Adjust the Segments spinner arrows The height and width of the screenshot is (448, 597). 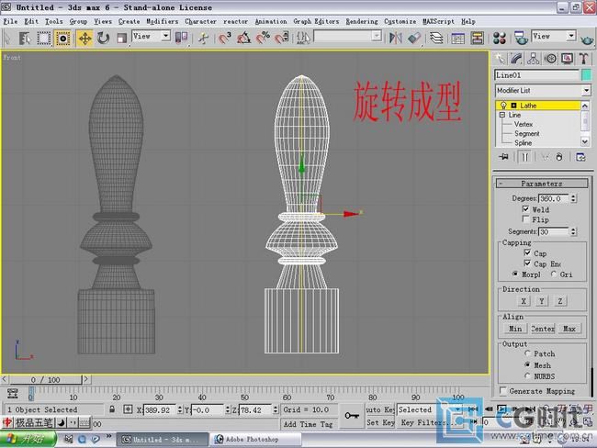point(573,231)
